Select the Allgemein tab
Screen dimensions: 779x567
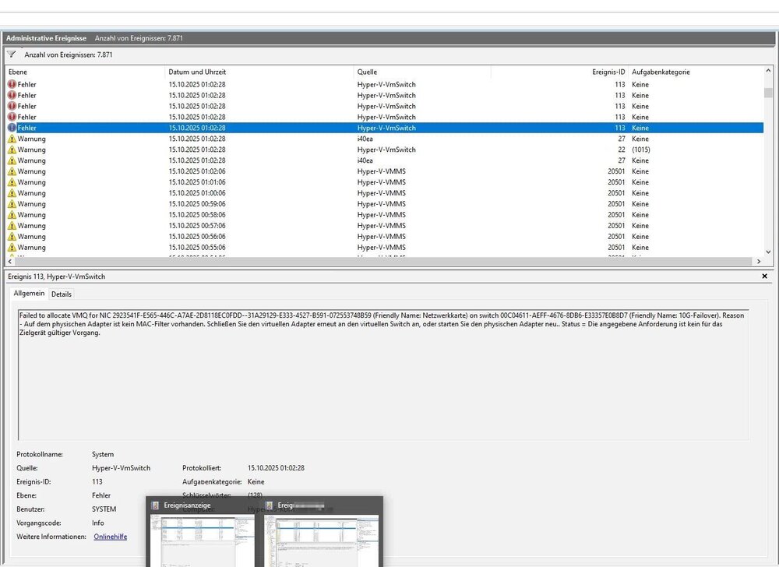pyautogui.click(x=30, y=294)
